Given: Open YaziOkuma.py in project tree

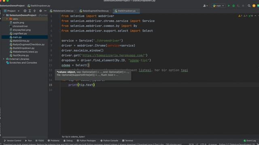Looking at the screenshot, I should (x=21, y=56).
